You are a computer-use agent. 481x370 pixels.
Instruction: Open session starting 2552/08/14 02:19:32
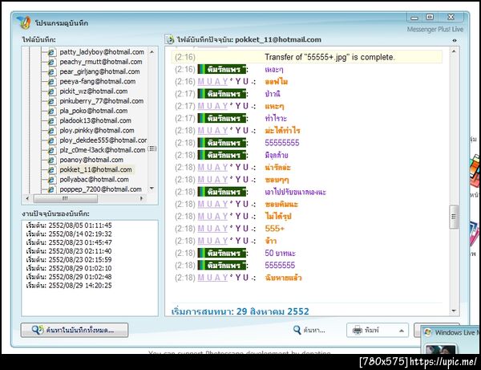pyautogui.click(x=69, y=234)
